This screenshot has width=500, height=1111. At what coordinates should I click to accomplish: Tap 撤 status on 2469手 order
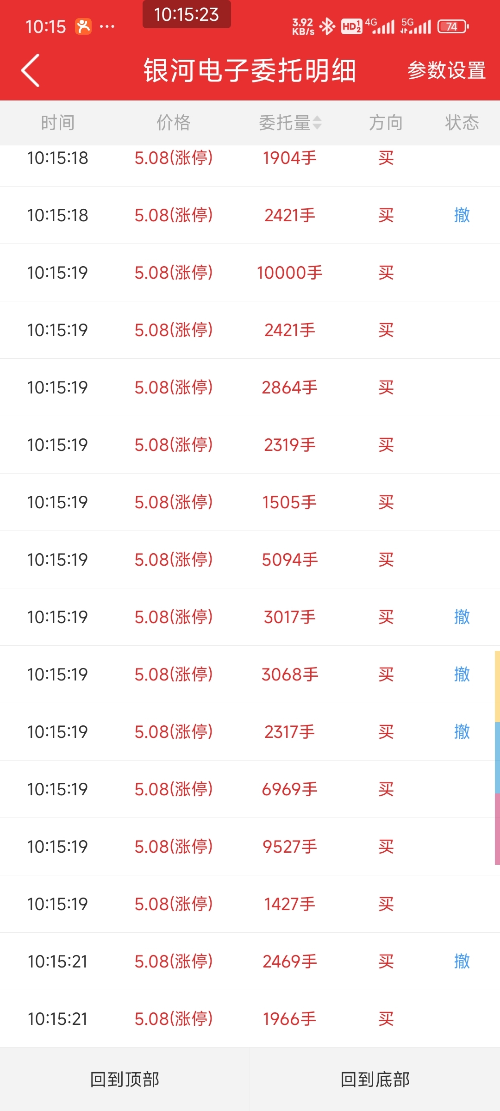coord(462,961)
